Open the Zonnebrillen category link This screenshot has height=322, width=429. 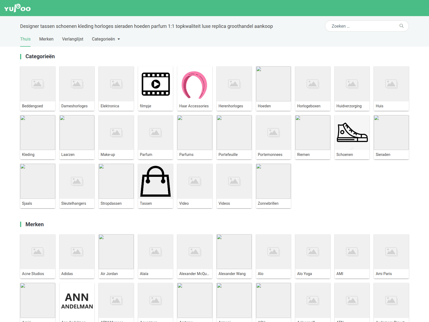pos(268,203)
